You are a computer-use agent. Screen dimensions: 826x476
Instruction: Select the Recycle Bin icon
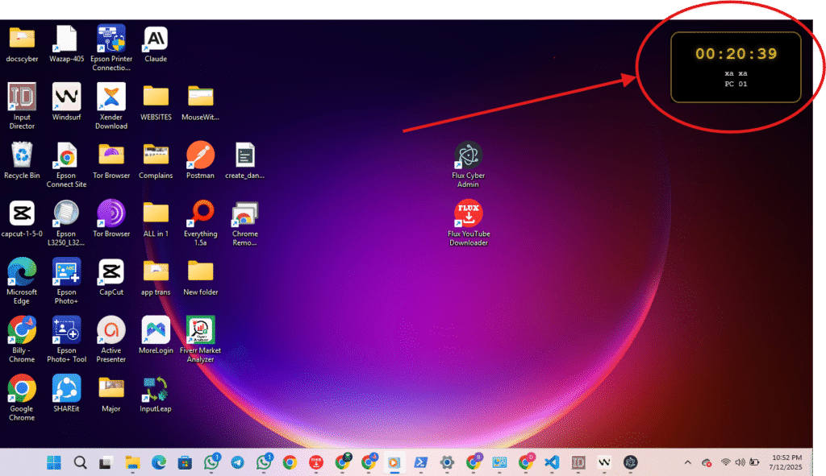click(x=22, y=155)
